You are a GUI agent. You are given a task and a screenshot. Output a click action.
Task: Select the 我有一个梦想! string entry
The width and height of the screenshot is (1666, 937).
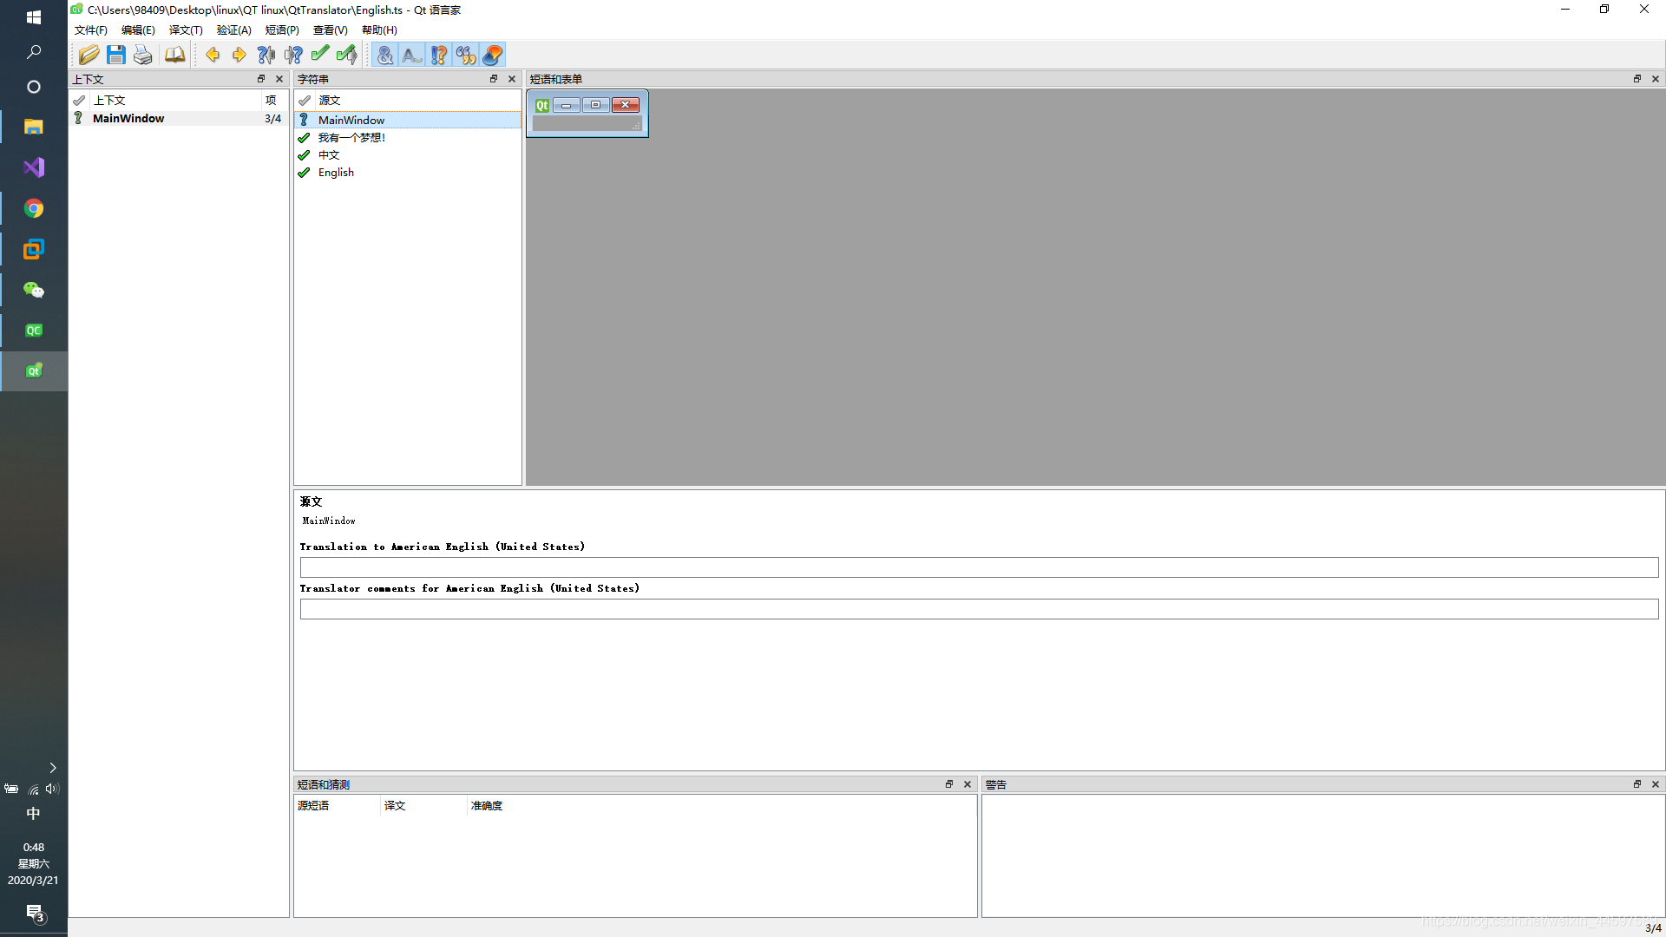[351, 138]
